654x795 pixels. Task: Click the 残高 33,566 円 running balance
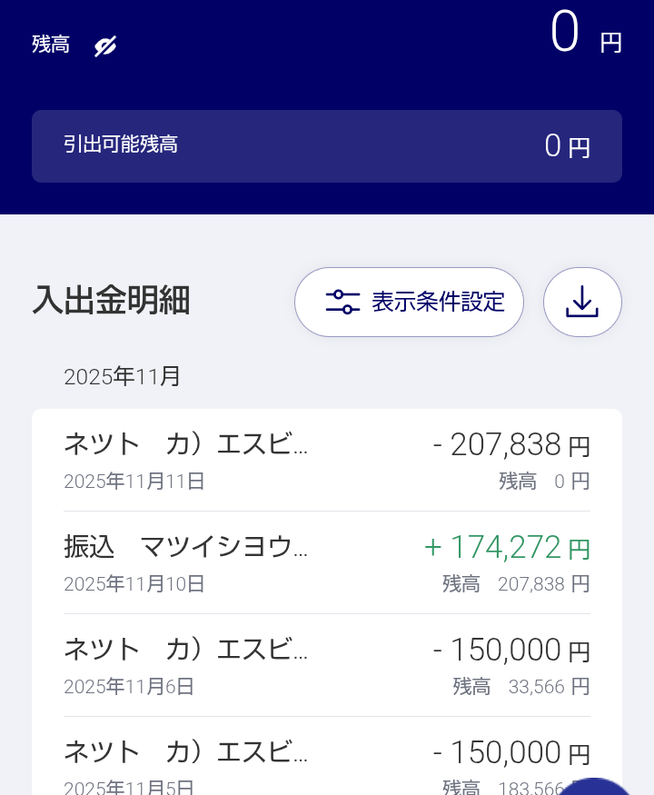(521, 686)
